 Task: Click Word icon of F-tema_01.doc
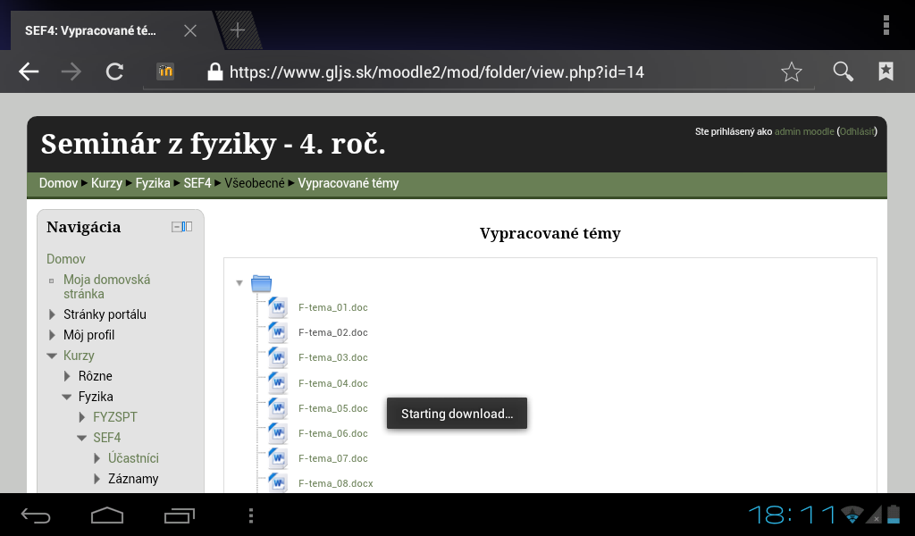(x=278, y=306)
